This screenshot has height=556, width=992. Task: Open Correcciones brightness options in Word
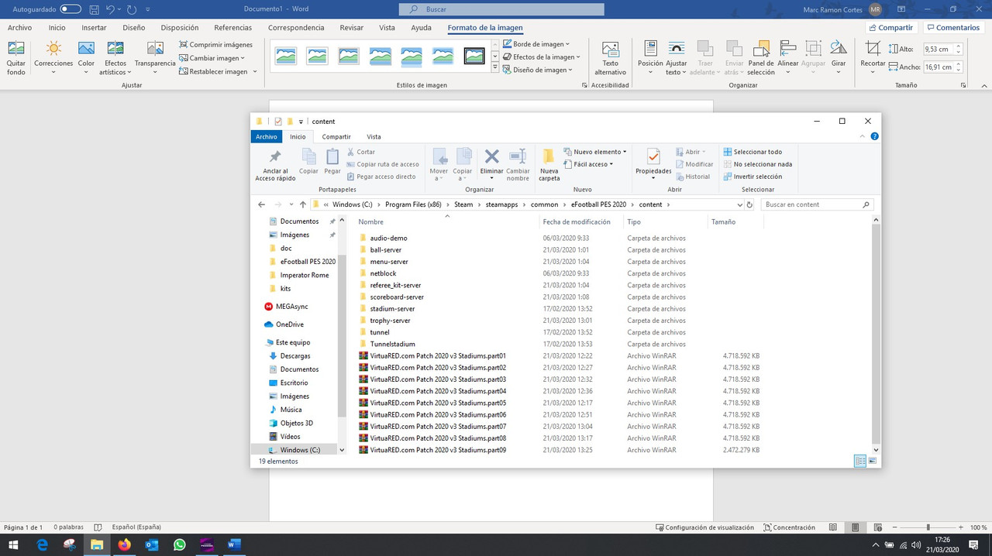pyautogui.click(x=53, y=58)
